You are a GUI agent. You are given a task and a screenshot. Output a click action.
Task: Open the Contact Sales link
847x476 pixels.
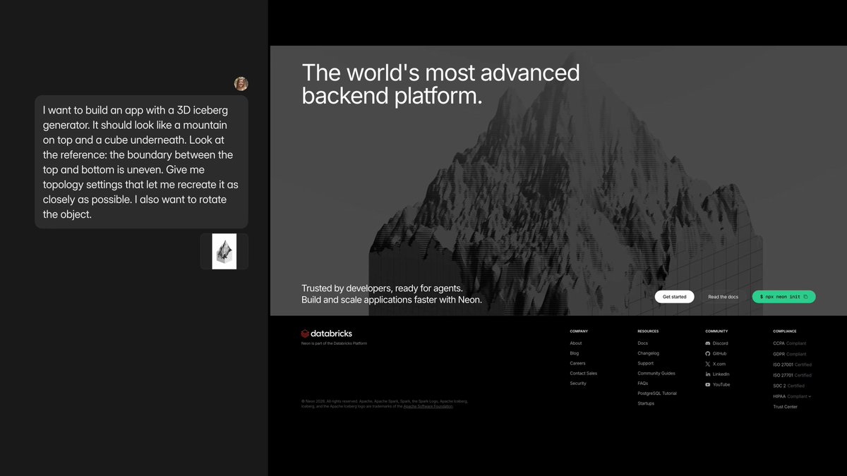click(x=584, y=373)
